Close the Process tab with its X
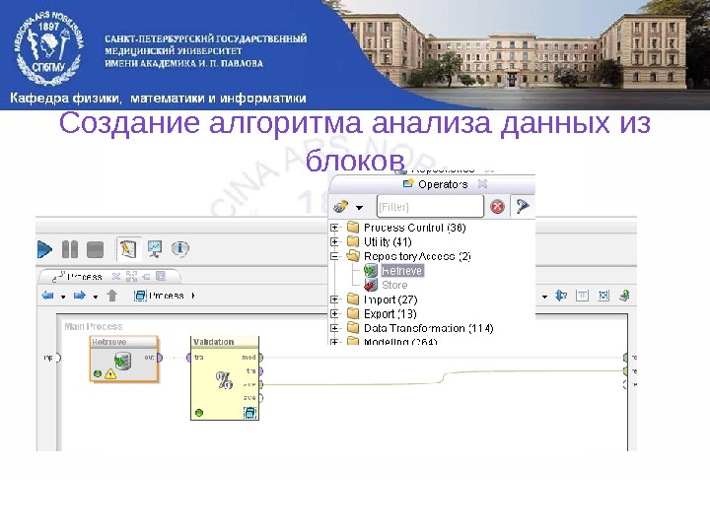The height and width of the screenshot is (532, 710). [116, 276]
